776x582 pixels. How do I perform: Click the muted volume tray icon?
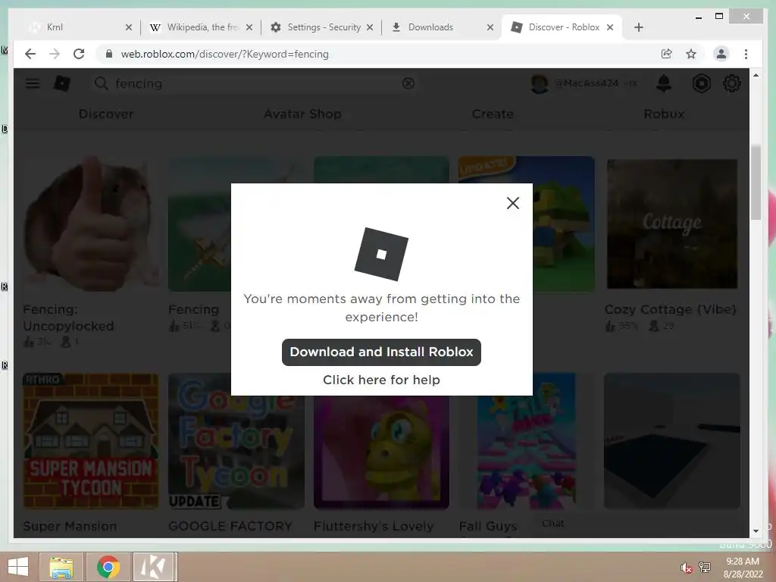686,568
